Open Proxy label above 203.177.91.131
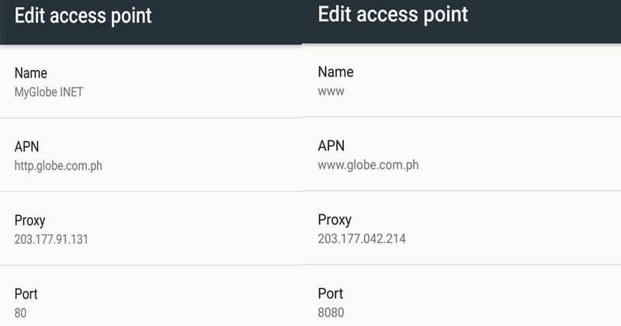This screenshot has height=326, width=621. point(29,220)
